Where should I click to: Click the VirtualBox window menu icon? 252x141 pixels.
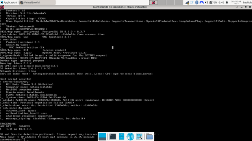pos(2,7)
